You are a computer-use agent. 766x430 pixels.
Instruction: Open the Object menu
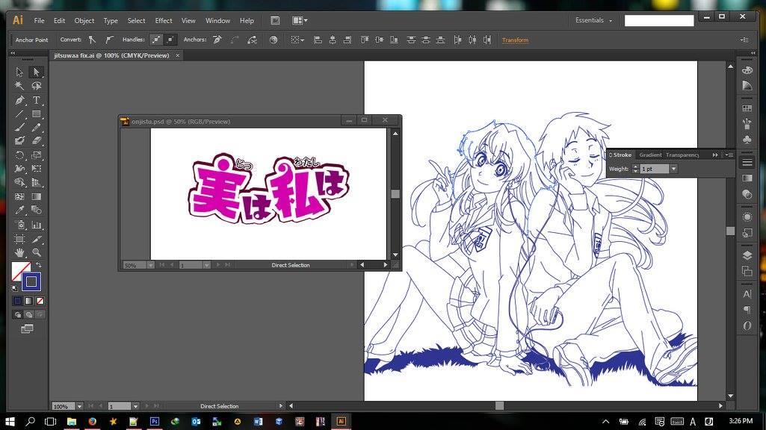(x=84, y=20)
